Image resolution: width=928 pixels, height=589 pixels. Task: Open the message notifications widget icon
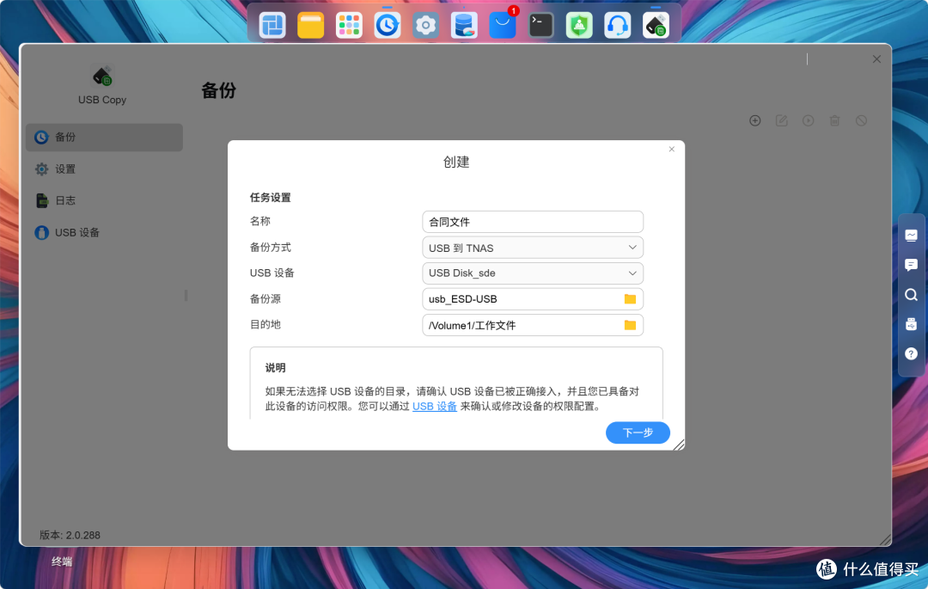(x=912, y=265)
